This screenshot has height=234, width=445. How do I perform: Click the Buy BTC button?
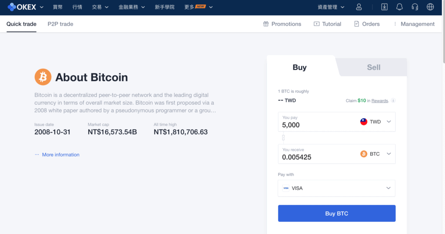[337, 213]
